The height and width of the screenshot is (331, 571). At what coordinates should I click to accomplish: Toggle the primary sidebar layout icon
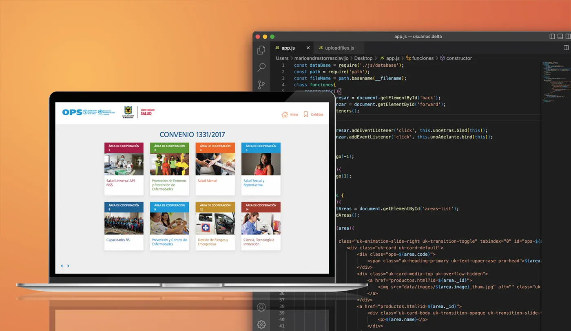pyautogui.click(x=552, y=36)
